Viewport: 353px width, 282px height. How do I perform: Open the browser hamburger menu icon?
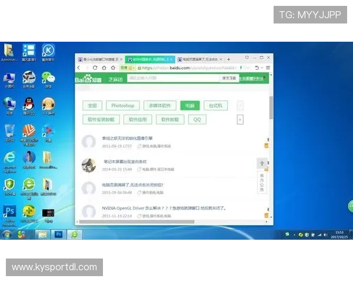[x=268, y=68]
